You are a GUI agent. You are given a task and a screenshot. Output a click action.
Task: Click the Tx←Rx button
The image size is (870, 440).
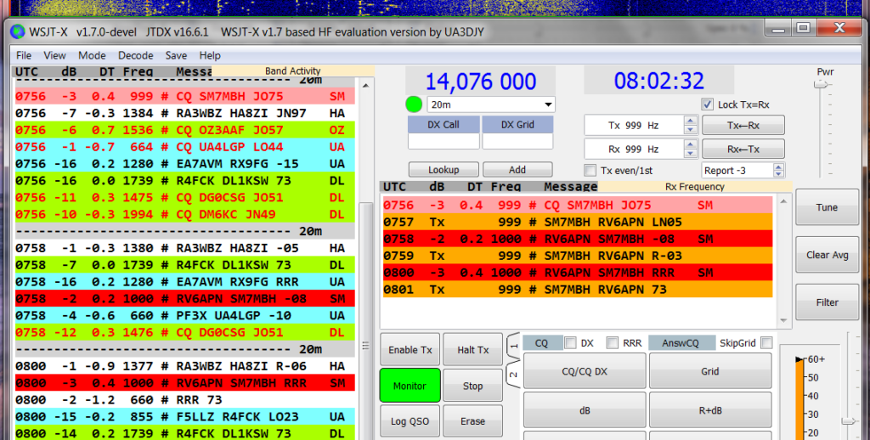tap(743, 126)
